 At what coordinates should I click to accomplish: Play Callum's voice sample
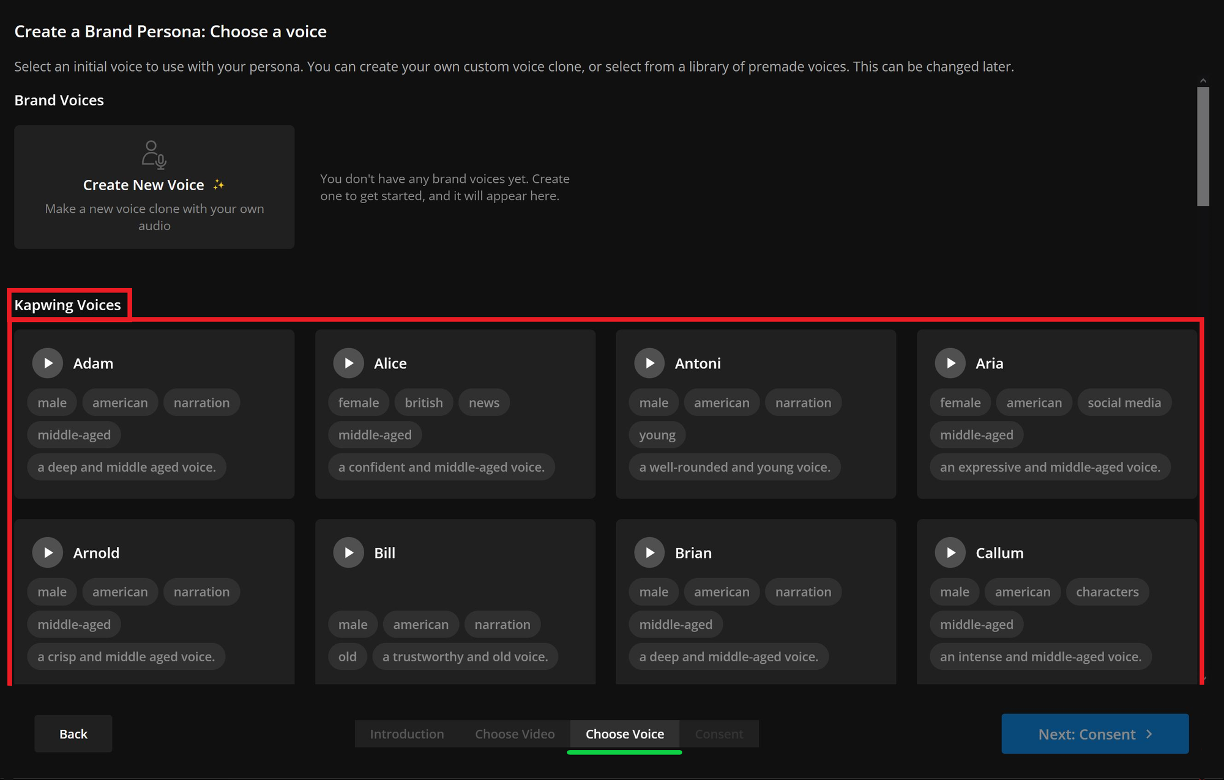coord(950,552)
